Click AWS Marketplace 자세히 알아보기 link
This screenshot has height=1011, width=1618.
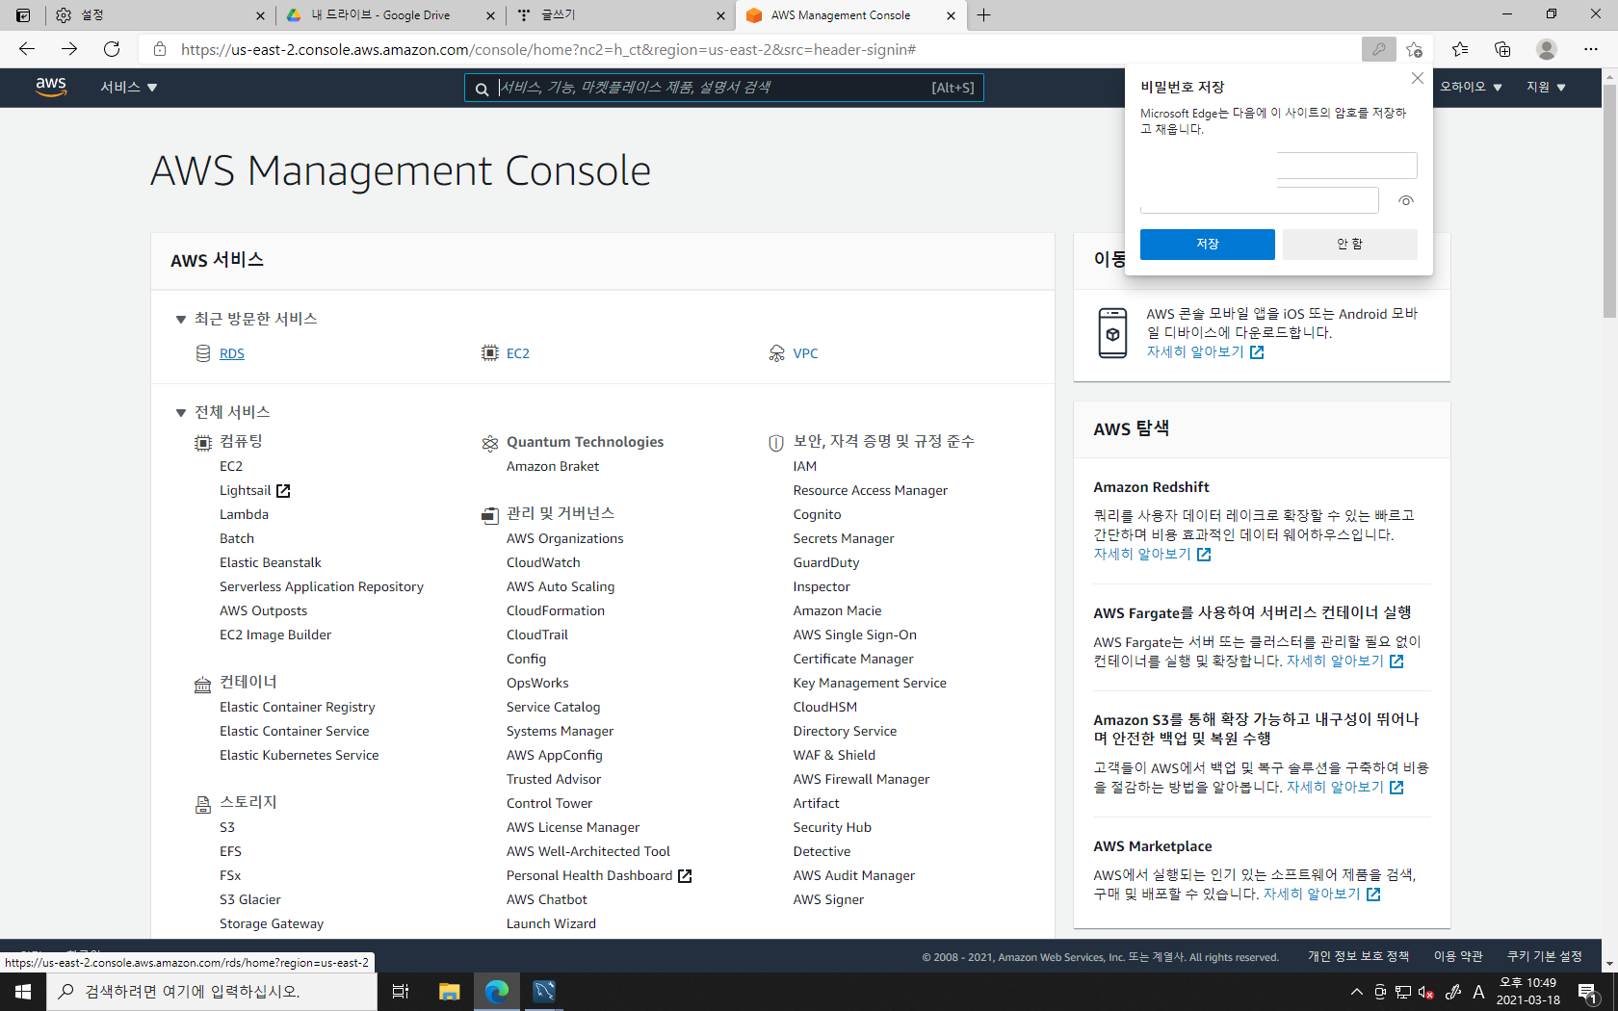1321,894
